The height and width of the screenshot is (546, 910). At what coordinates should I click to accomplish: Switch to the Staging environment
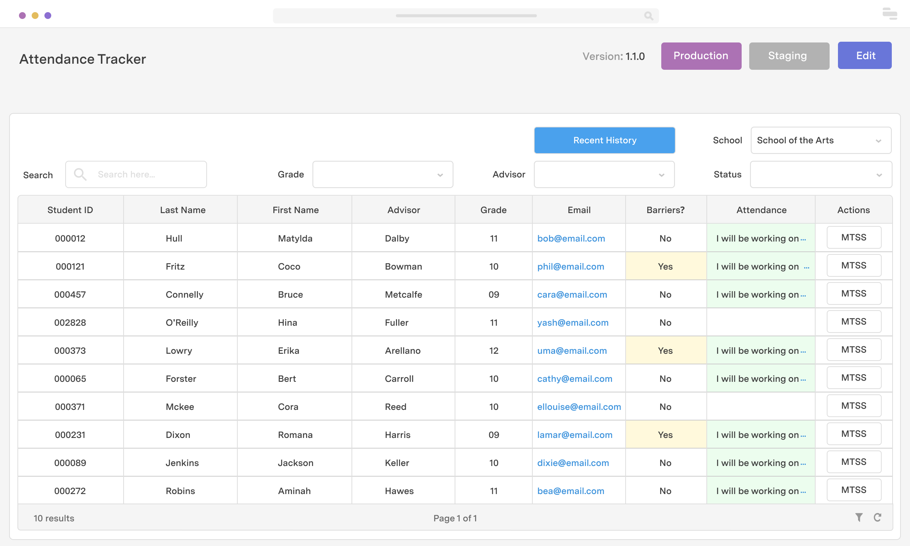(x=789, y=56)
